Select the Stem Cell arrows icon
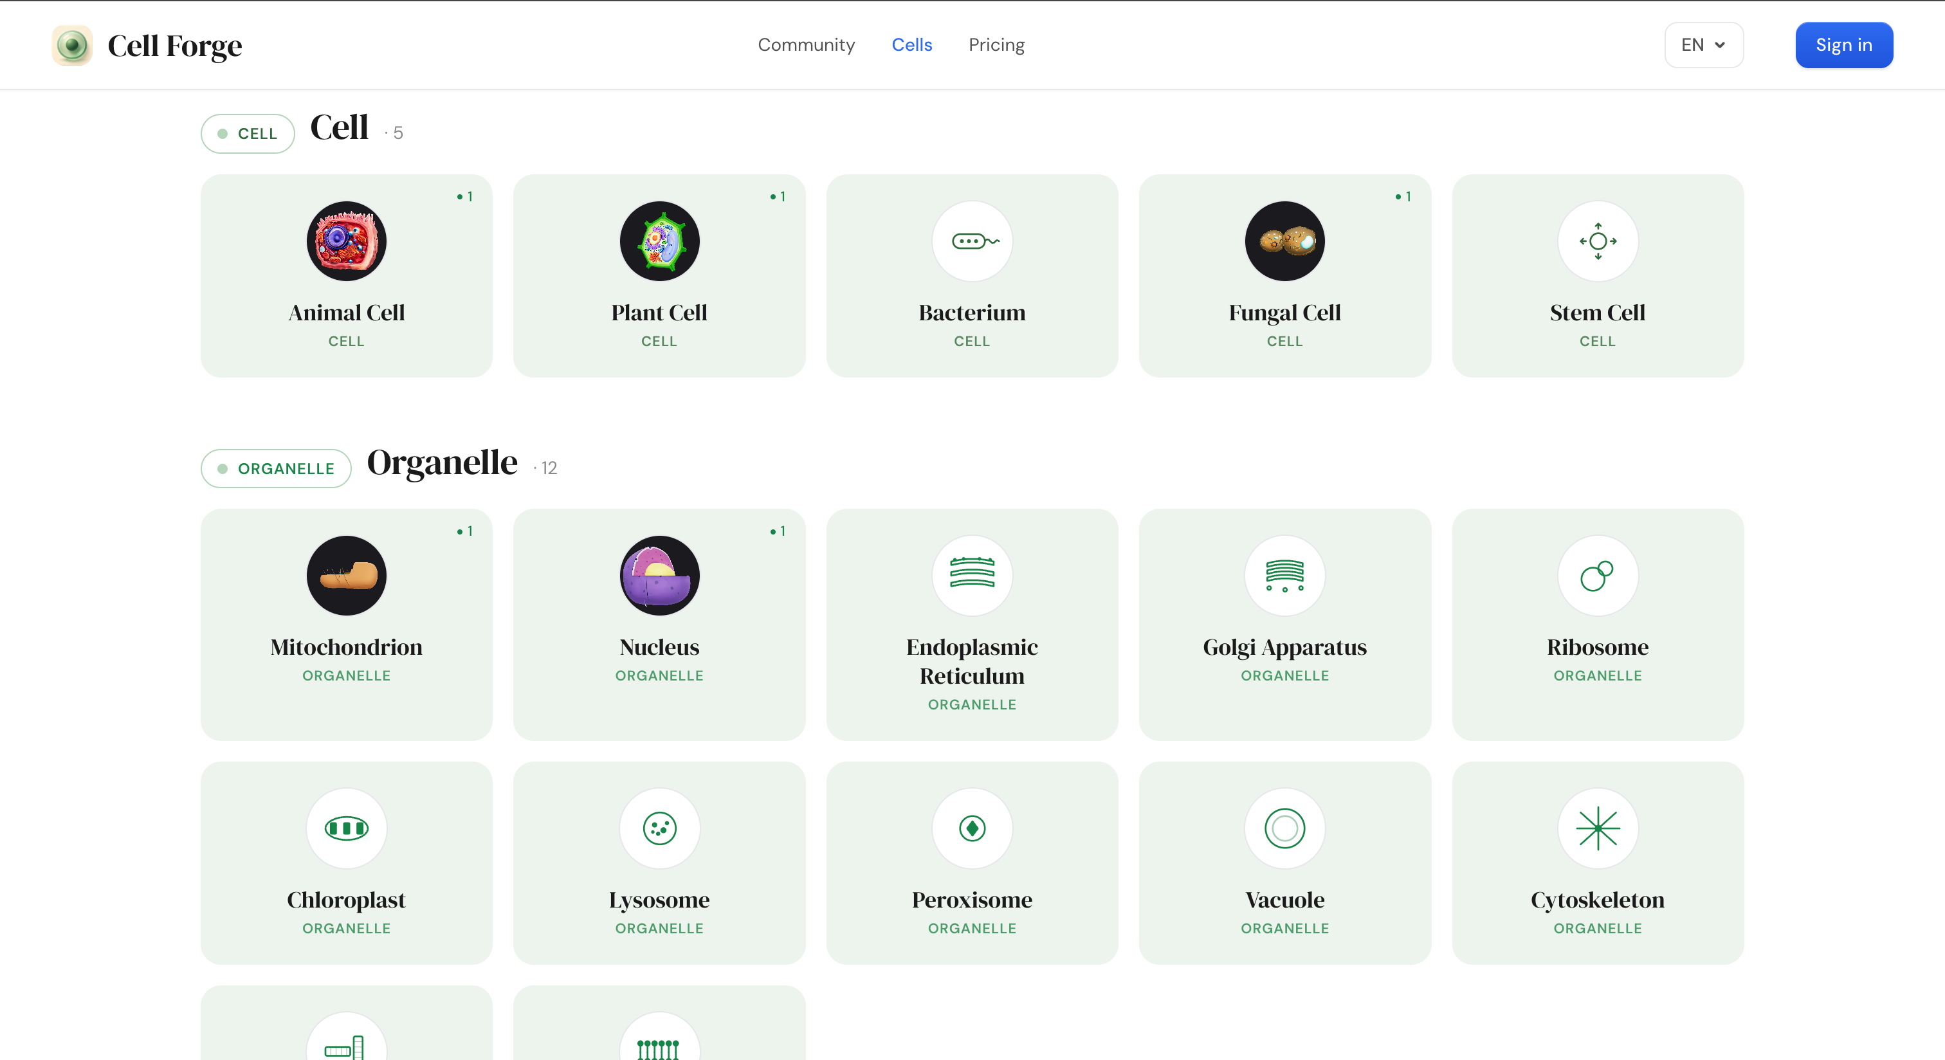The height and width of the screenshot is (1060, 1945). (1598, 242)
